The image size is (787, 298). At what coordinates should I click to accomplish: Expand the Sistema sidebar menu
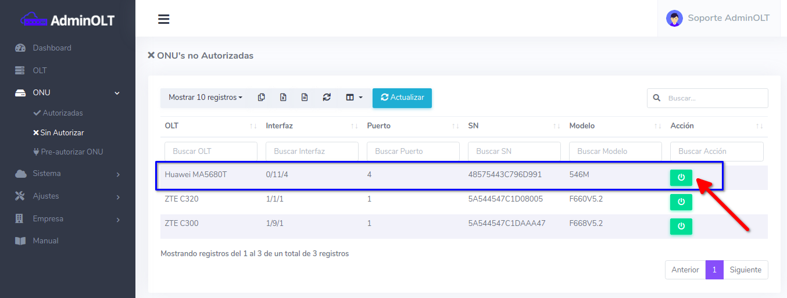click(x=67, y=174)
